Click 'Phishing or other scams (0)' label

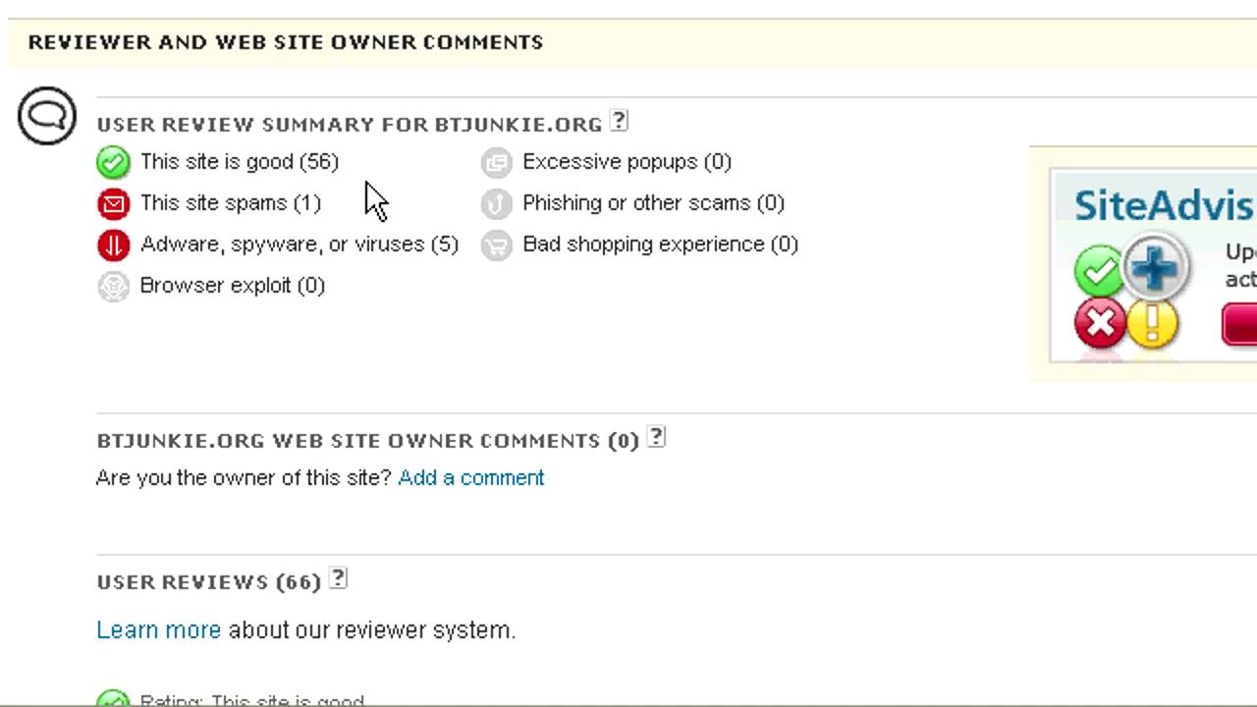[x=653, y=203]
